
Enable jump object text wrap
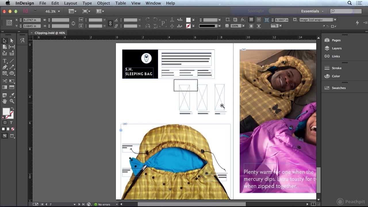(x=259, y=26)
